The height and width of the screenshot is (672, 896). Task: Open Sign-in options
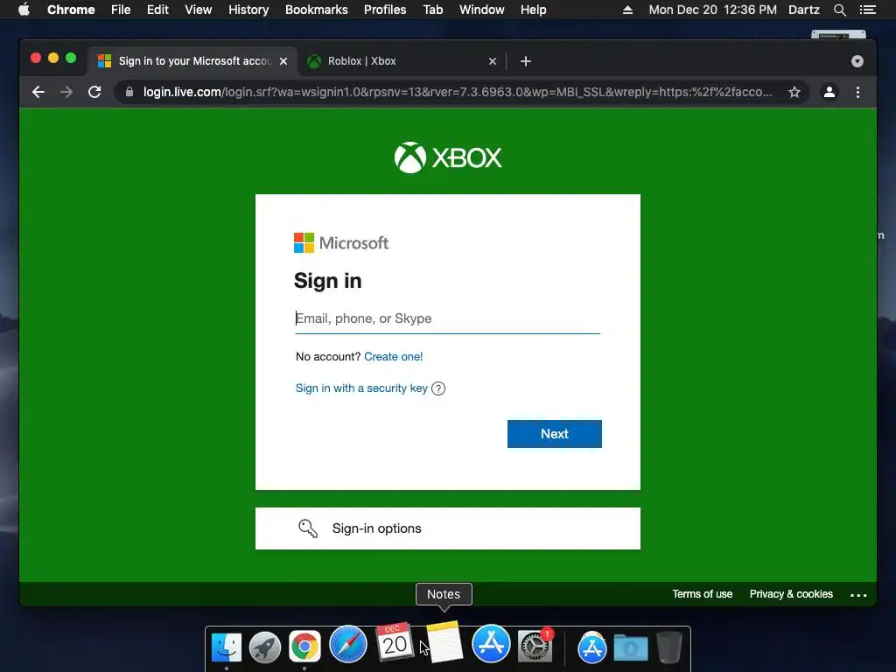click(447, 528)
